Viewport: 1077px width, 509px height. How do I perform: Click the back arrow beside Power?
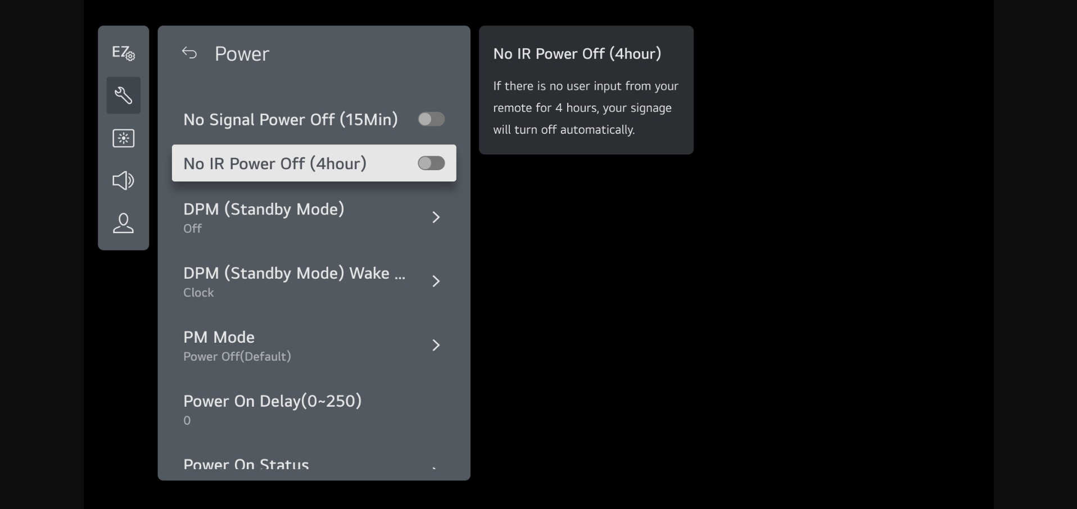[189, 53]
